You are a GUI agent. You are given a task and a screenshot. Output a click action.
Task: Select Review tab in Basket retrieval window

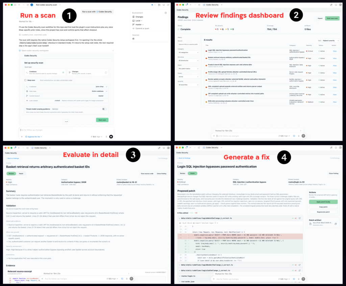pyautogui.click(x=11, y=173)
